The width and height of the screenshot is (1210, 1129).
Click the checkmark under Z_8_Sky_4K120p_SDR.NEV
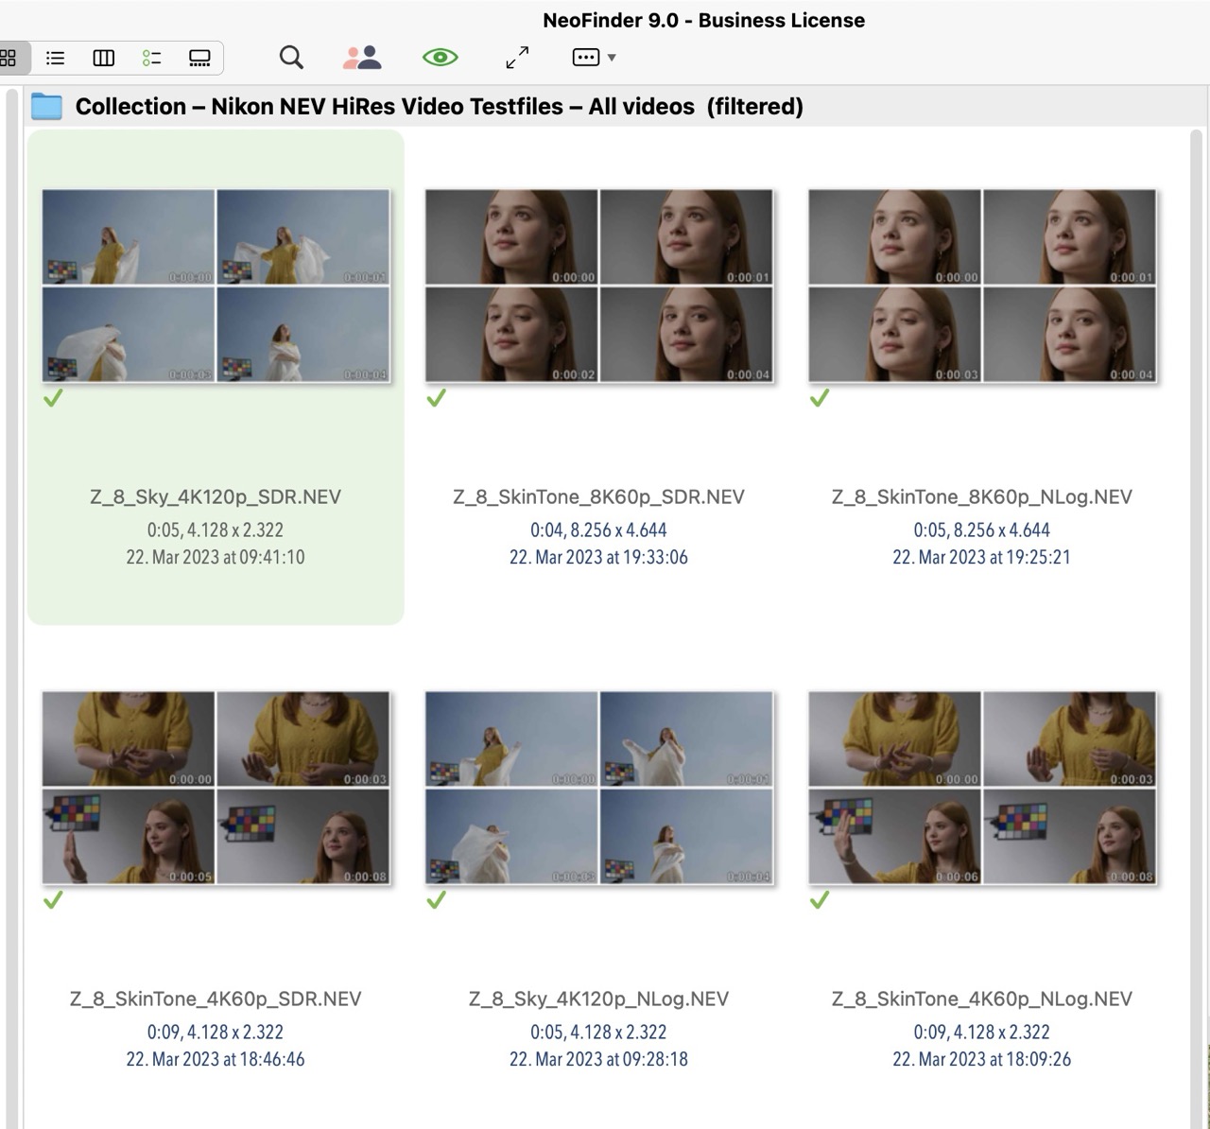tap(55, 398)
